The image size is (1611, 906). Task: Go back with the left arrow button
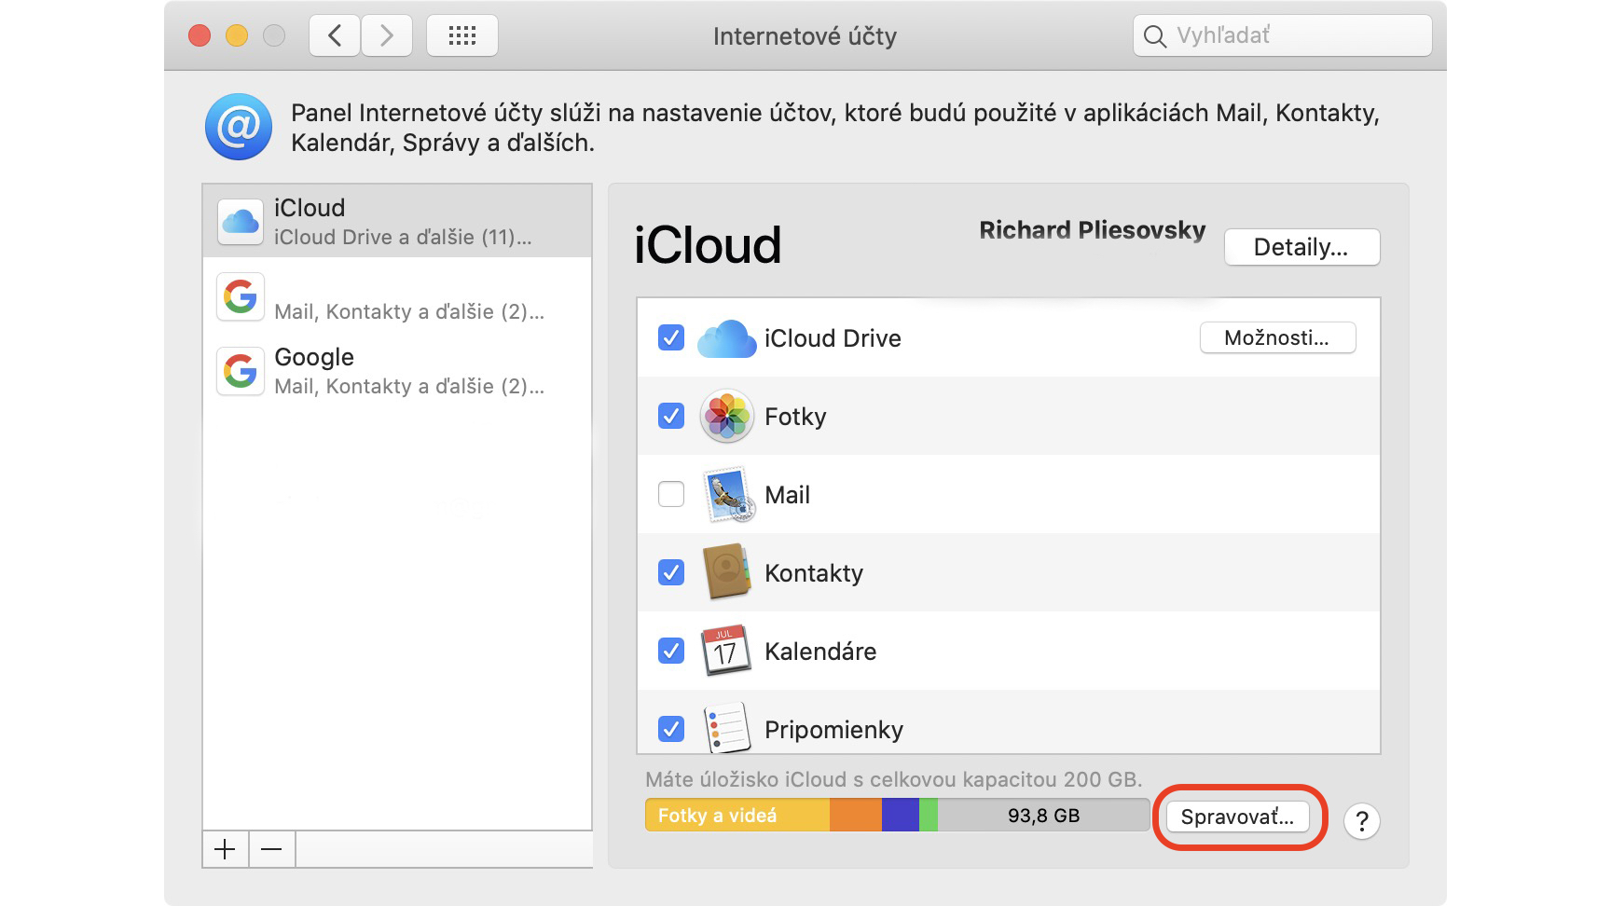pyautogui.click(x=335, y=36)
